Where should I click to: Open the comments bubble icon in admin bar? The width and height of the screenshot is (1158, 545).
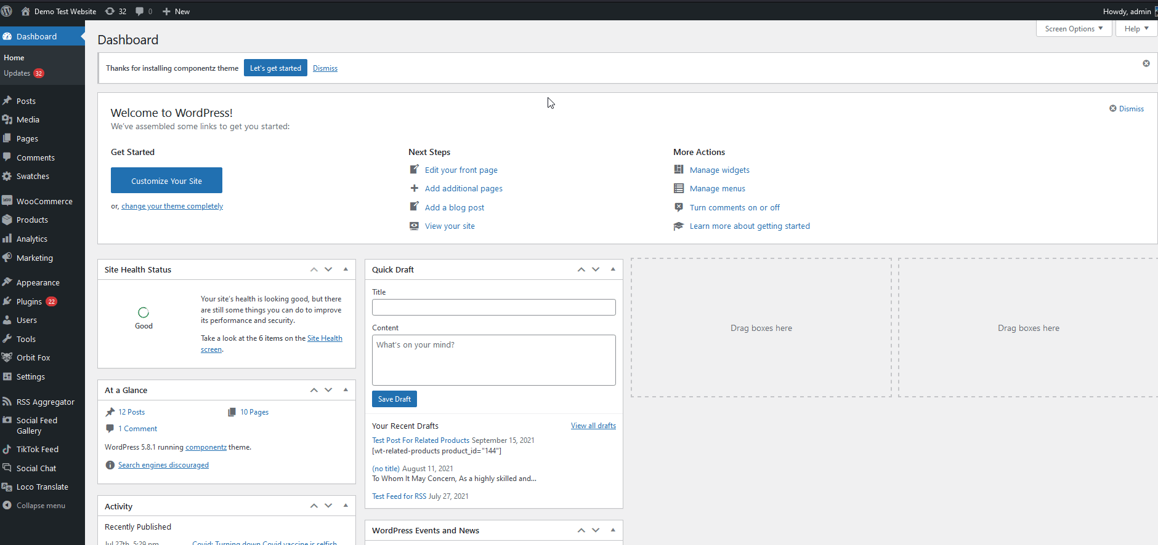(x=140, y=11)
